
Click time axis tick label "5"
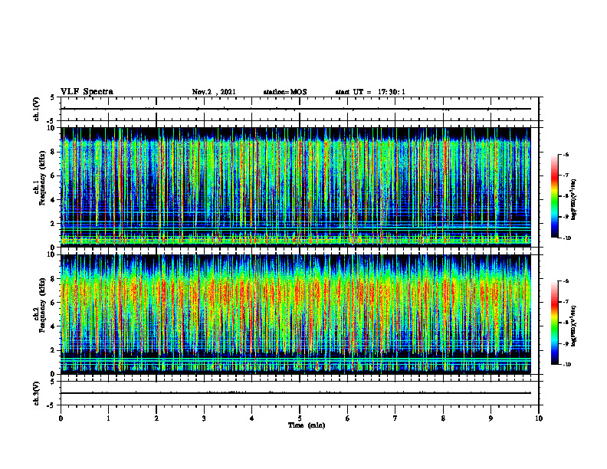pyautogui.click(x=300, y=418)
